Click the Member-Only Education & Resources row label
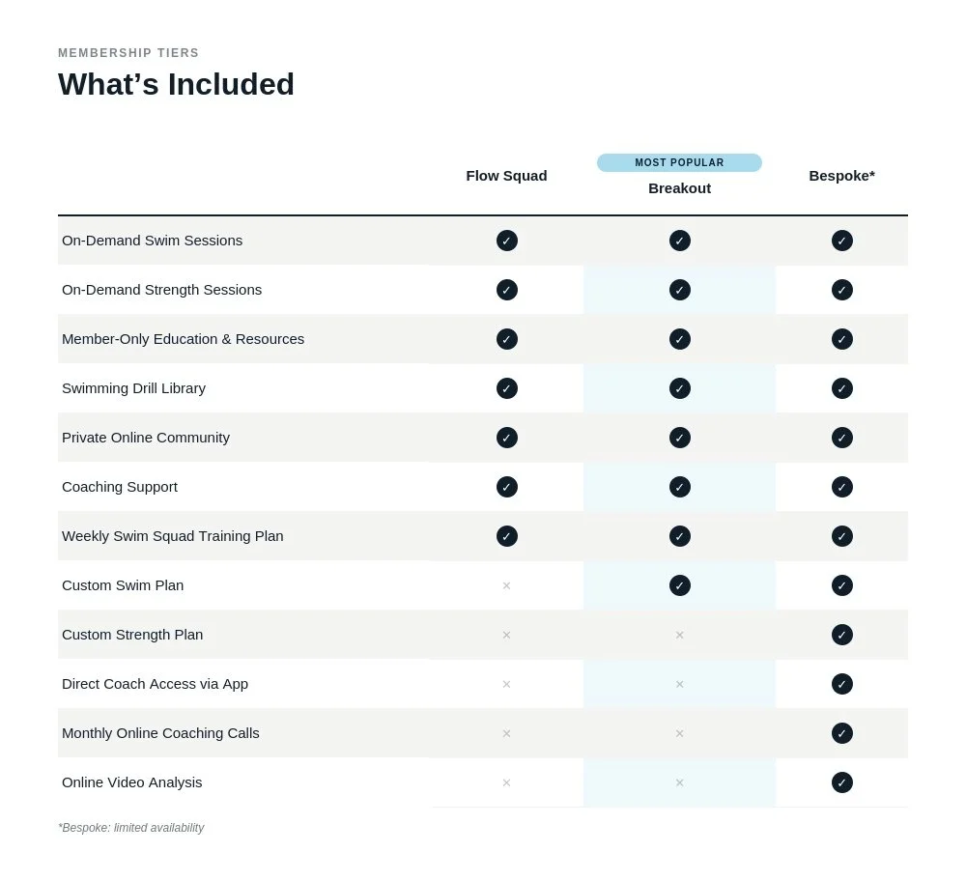 [183, 339]
